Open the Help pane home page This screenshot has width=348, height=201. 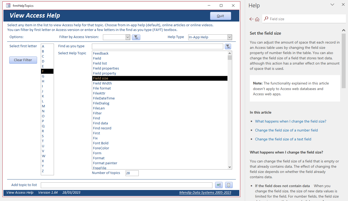click(257, 19)
